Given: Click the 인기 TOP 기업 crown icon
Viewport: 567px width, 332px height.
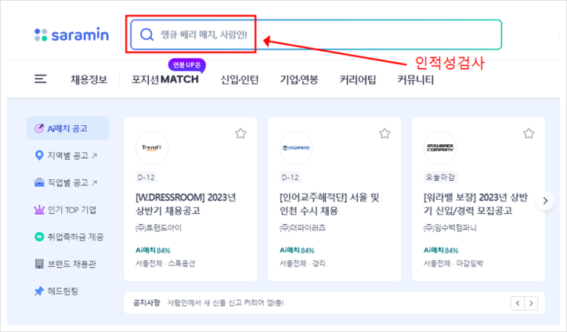Looking at the screenshot, I should pyautogui.click(x=39, y=210).
